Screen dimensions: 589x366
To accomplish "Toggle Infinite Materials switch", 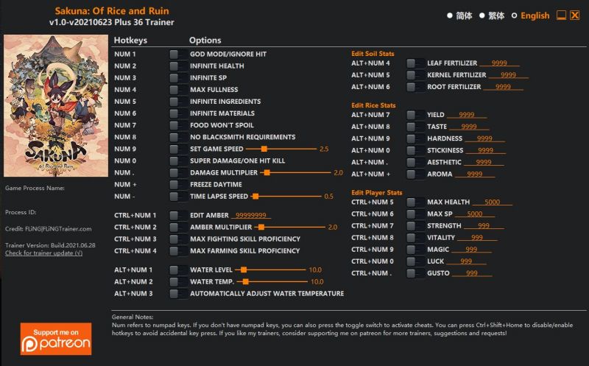I will point(178,113).
